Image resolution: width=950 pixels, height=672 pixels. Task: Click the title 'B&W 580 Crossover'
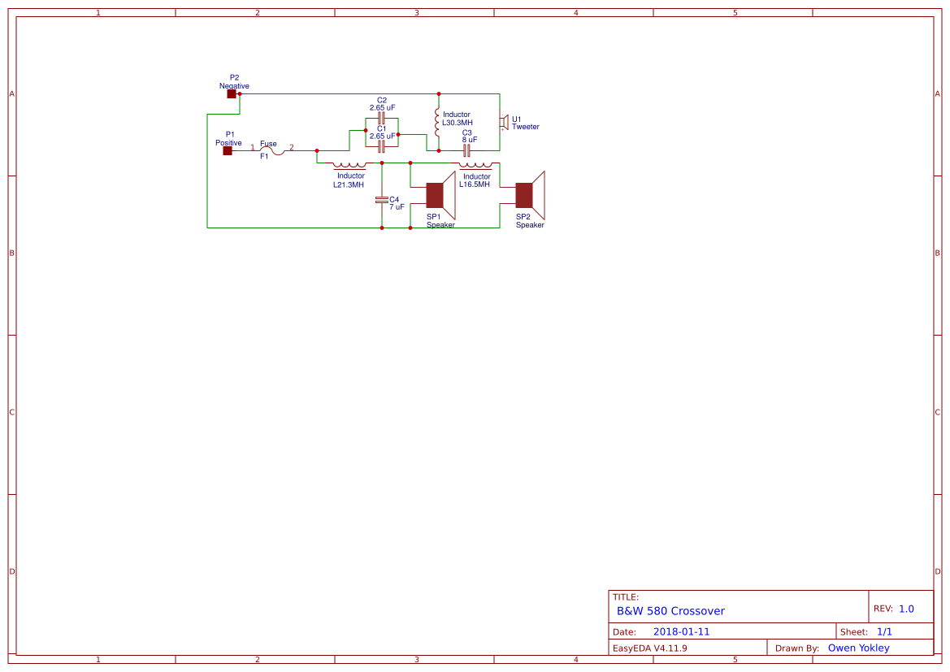tap(670, 611)
